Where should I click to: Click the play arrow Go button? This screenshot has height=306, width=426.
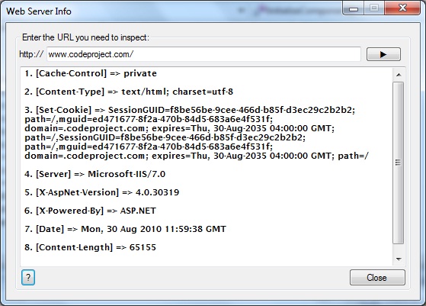[383, 54]
